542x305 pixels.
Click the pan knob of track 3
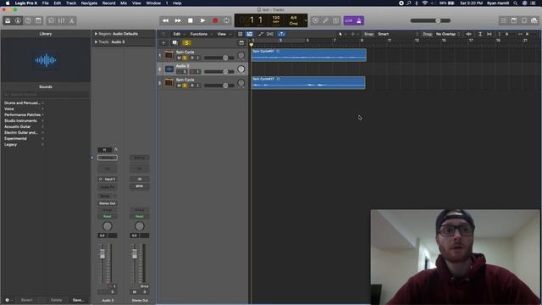tap(241, 83)
